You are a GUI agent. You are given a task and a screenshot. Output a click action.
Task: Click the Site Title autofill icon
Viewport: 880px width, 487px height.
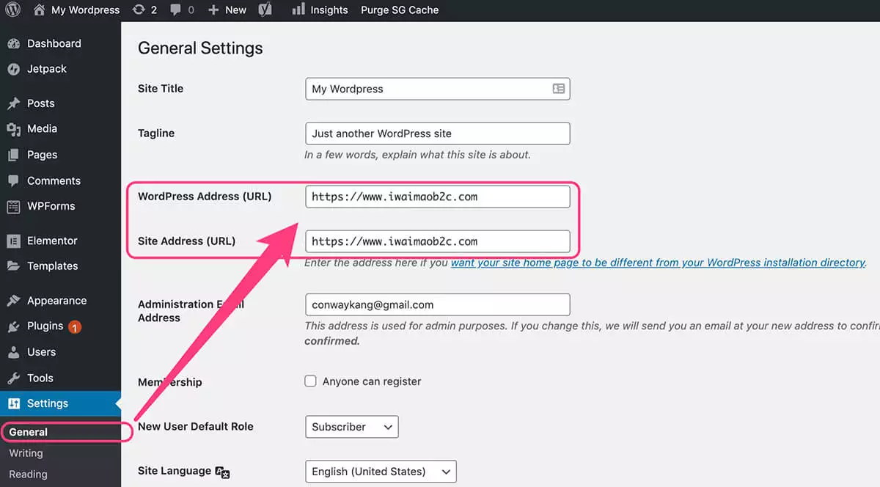click(x=558, y=89)
